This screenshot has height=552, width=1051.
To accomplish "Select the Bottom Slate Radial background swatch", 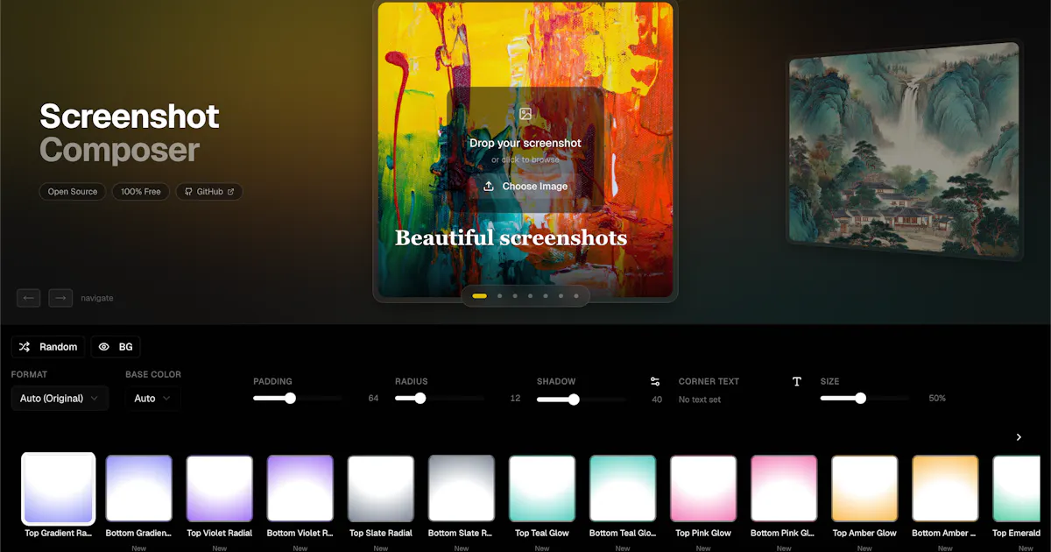I will pos(462,488).
